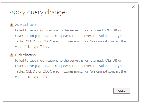Viewport: 141px width, 106px height.
Task: Select the AssetUtilization query name
Action: (26, 25)
